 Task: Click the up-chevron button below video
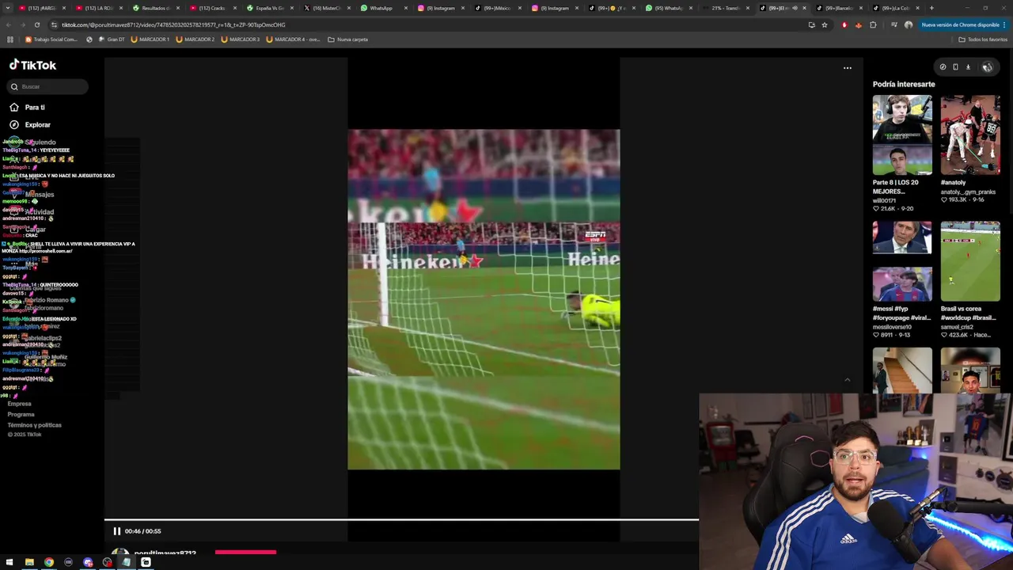click(847, 380)
